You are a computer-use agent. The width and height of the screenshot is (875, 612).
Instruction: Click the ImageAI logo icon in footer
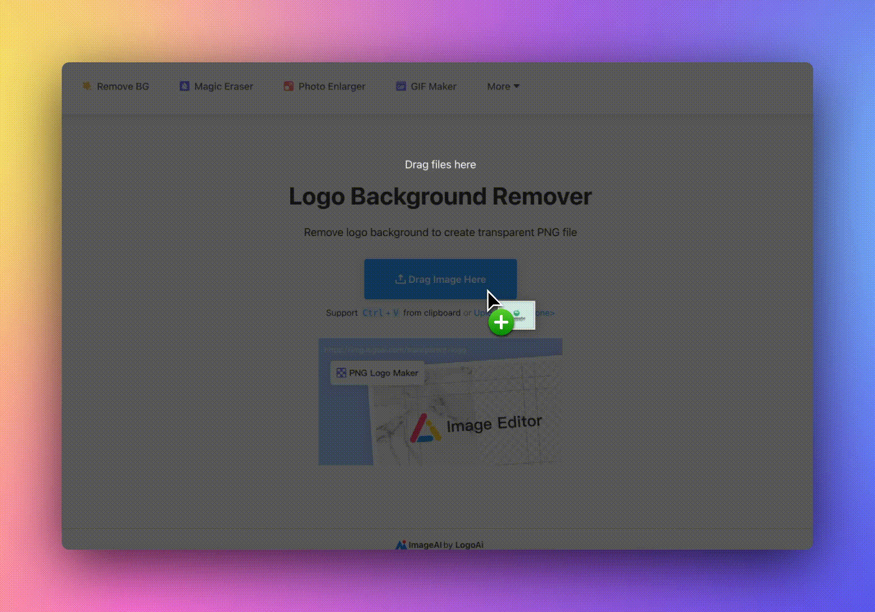[401, 545]
